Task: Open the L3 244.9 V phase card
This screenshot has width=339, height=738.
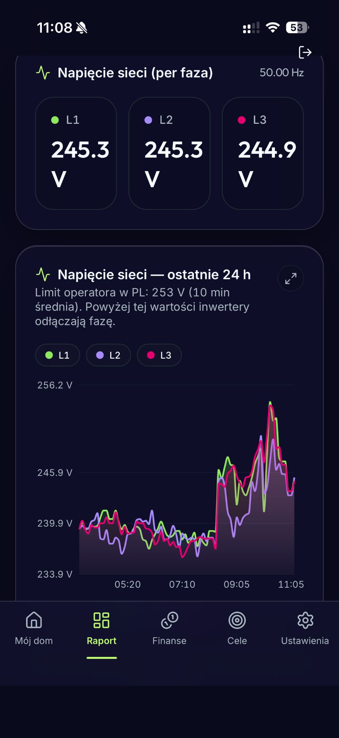Action: (x=263, y=153)
